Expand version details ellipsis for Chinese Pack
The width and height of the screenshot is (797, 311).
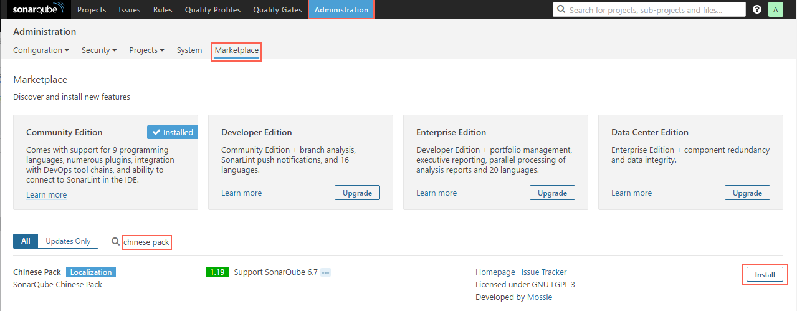coord(325,272)
